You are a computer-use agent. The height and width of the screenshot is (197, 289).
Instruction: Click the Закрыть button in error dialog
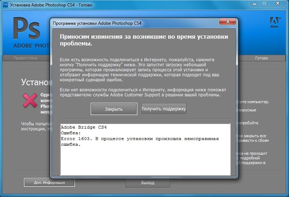point(114,109)
